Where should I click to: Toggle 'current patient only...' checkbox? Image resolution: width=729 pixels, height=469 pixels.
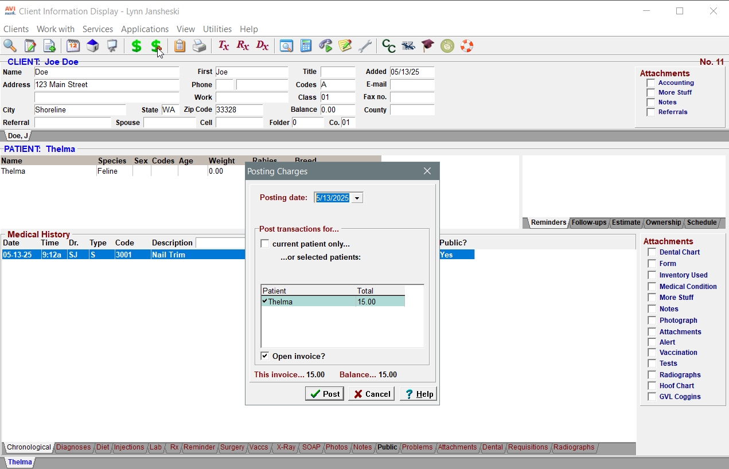click(264, 244)
